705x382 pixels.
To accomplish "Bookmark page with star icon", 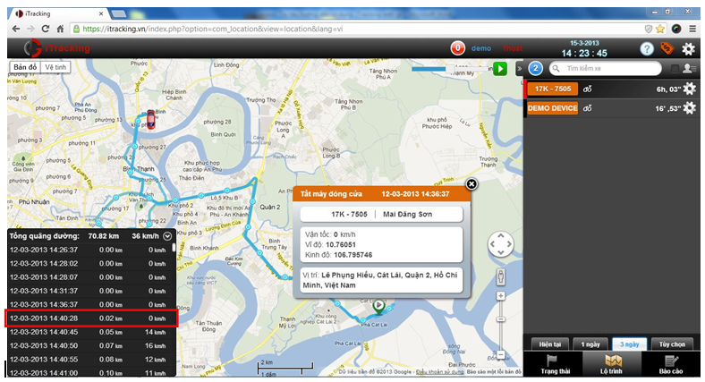I will tap(660, 29).
